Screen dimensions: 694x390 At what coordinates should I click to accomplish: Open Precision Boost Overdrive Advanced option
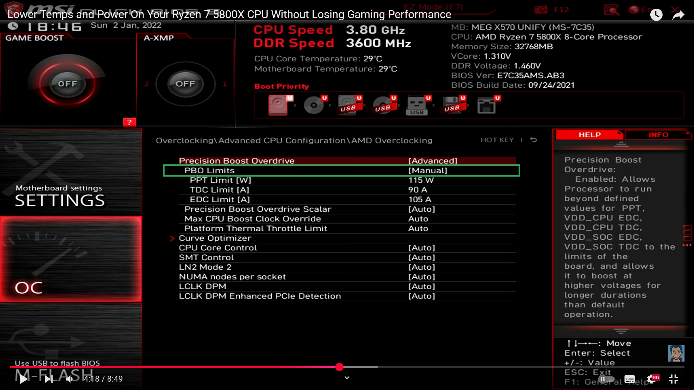pyautogui.click(x=433, y=161)
